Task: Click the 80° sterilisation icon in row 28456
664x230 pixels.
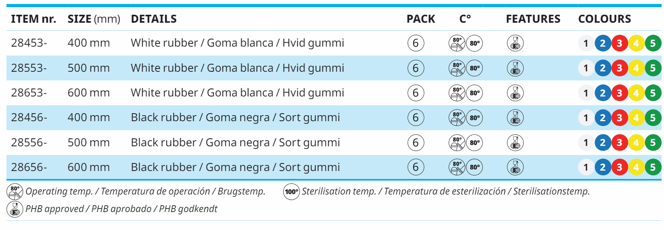Action: coord(475,118)
